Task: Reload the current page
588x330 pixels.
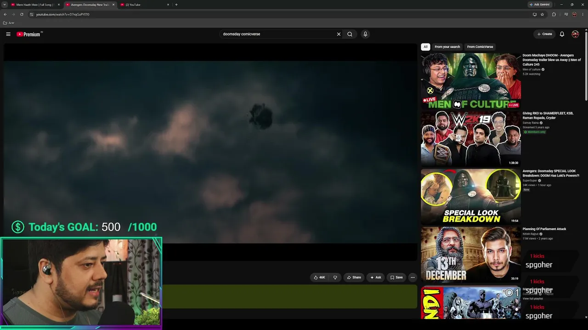Action: pyautogui.click(x=22, y=14)
